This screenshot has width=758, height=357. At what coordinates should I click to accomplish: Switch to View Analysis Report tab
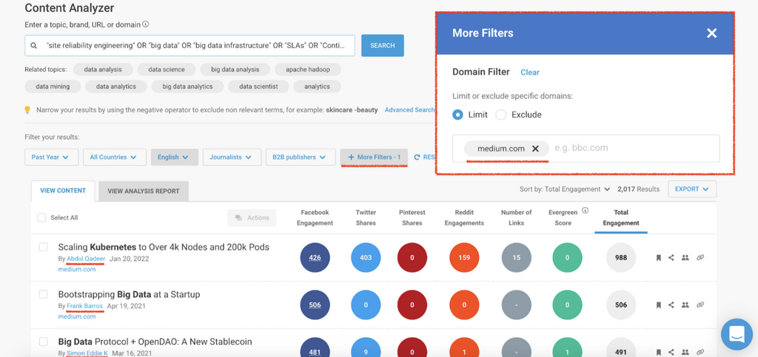coord(144,191)
